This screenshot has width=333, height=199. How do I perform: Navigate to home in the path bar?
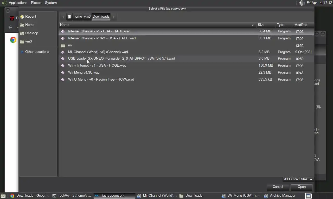click(78, 17)
